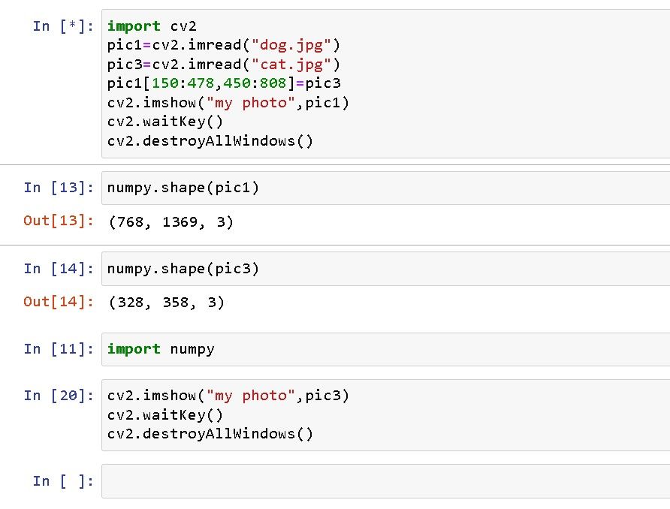Click the In [*] running cell prompt

[63, 26]
